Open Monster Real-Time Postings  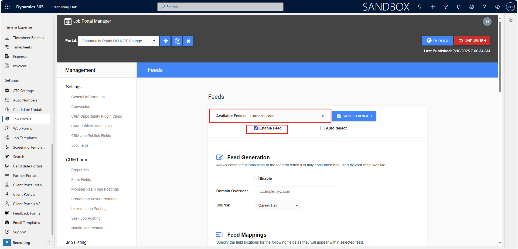click(95, 189)
